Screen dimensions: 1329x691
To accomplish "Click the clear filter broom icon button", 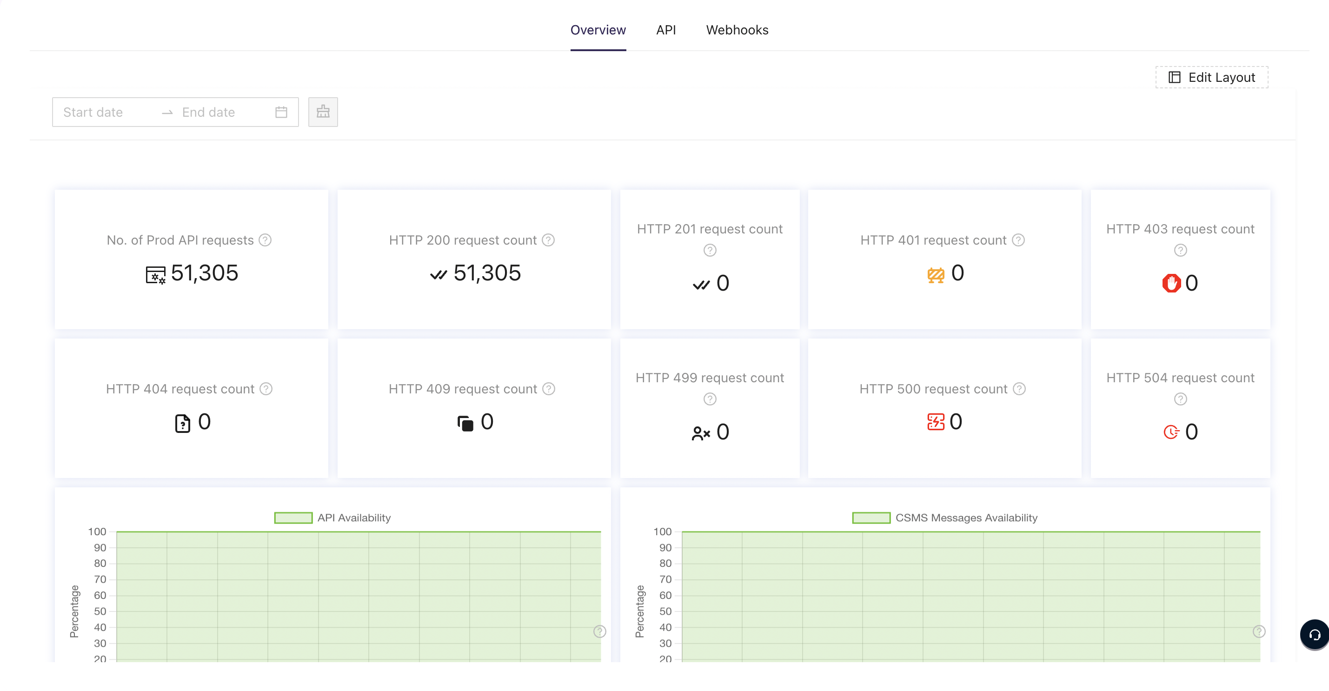I will tap(323, 112).
